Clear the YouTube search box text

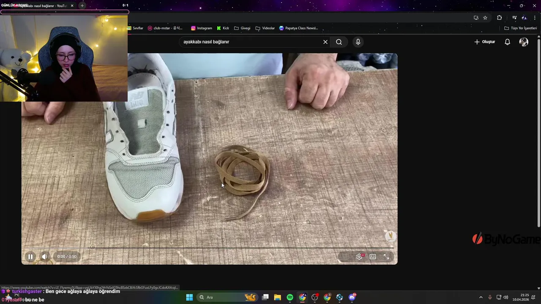(325, 42)
